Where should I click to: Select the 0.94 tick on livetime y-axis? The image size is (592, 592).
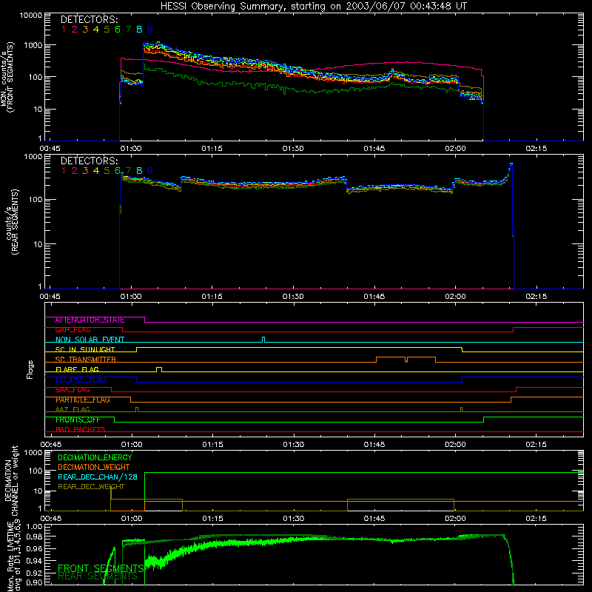(35, 560)
